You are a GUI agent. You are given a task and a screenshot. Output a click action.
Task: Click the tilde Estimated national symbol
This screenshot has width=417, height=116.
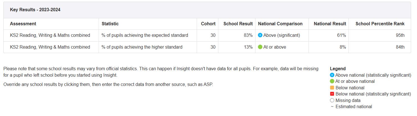click(332, 107)
